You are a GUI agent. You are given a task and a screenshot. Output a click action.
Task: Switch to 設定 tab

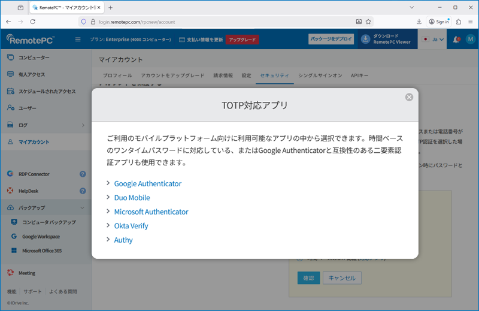pos(246,76)
